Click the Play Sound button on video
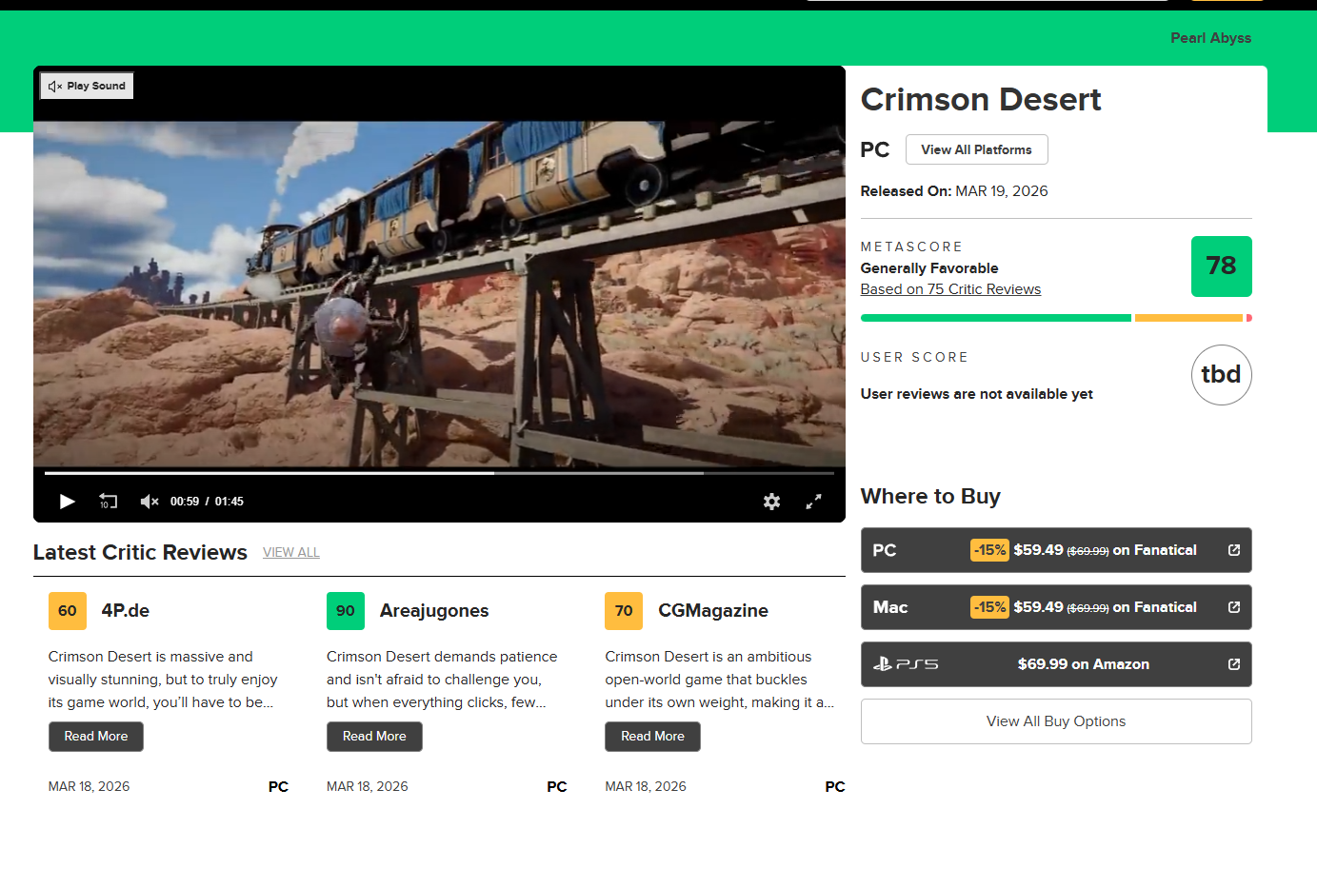Image resolution: width=1317 pixels, height=888 pixels. 87,86
